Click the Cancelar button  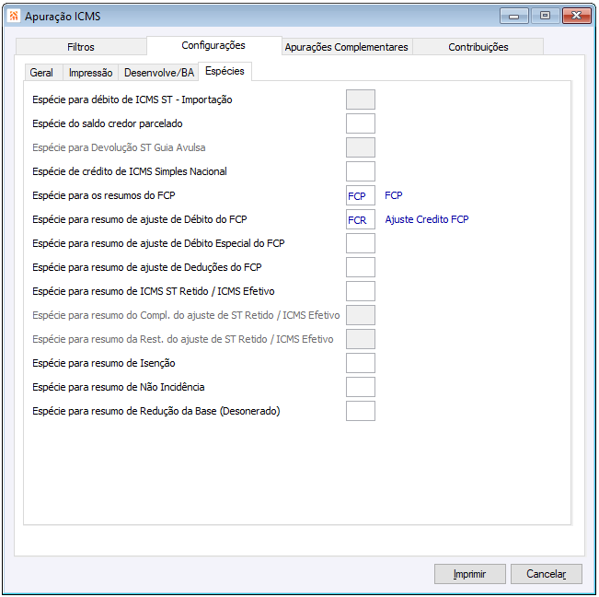tap(547, 574)
